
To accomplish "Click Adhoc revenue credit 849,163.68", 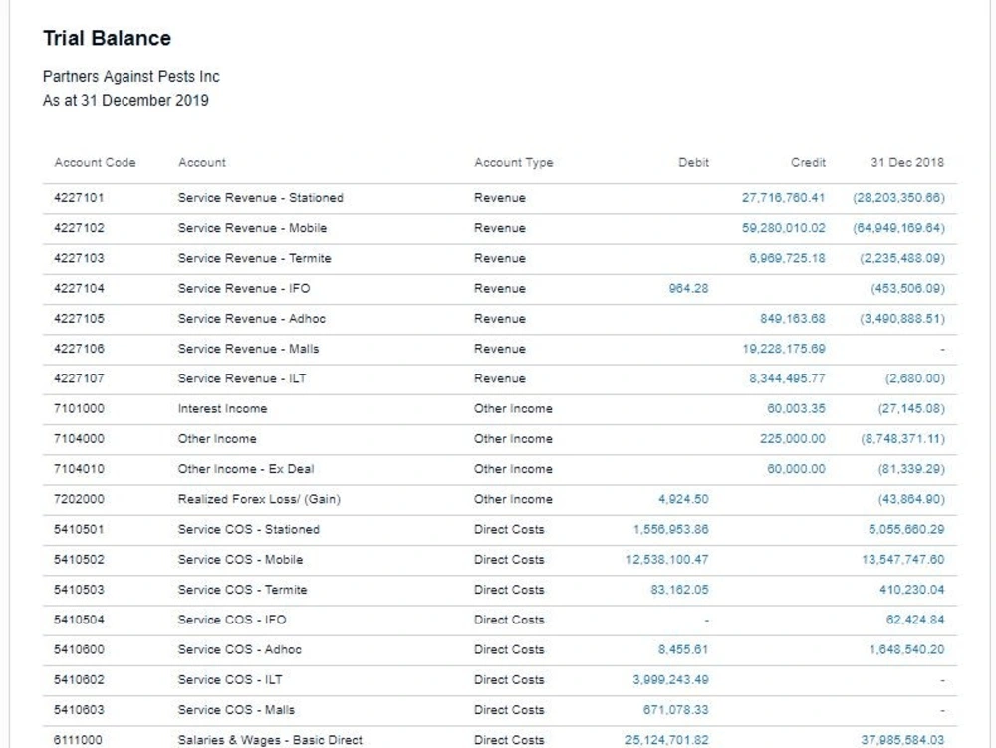I will pyautogui.click(x=792, y=319).
